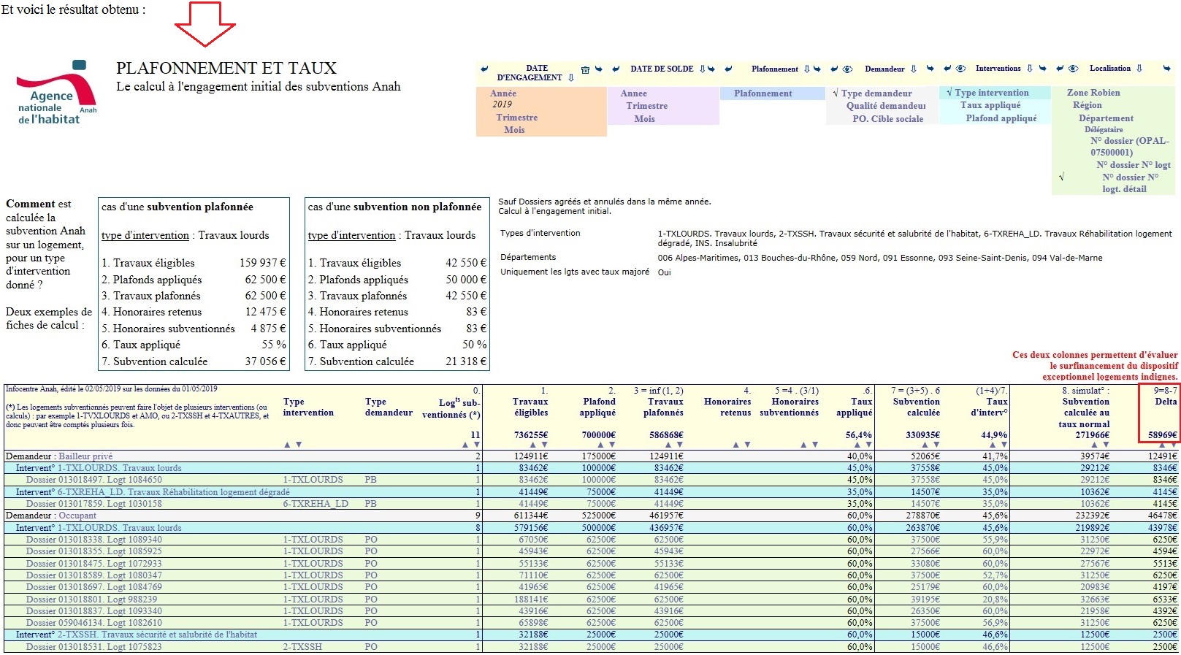Expand the DATE DE SOLDE down arrow

[x=702, y=69]
